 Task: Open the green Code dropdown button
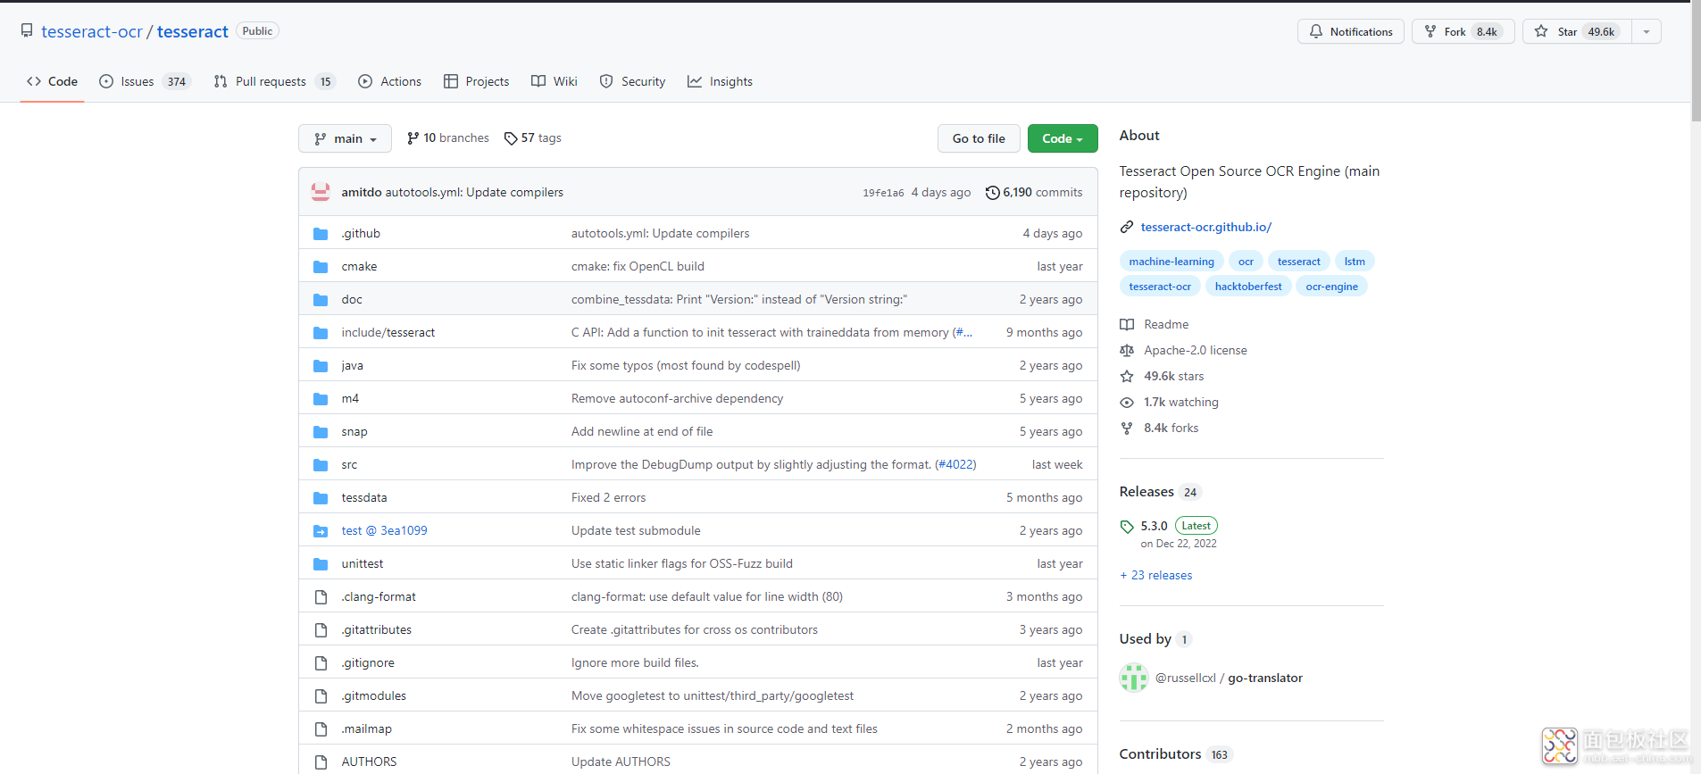1063,138
